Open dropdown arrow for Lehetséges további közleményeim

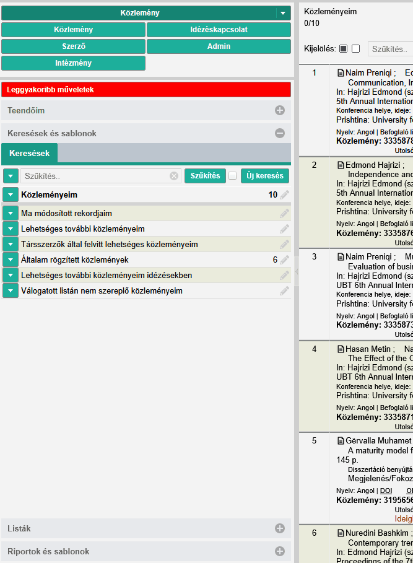[11, 229]
